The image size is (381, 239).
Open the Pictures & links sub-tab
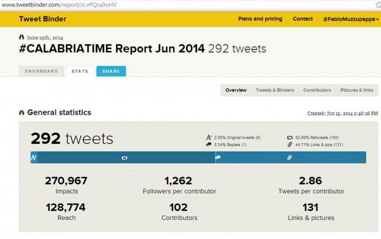pyautogui.click(x=357, y=90)
